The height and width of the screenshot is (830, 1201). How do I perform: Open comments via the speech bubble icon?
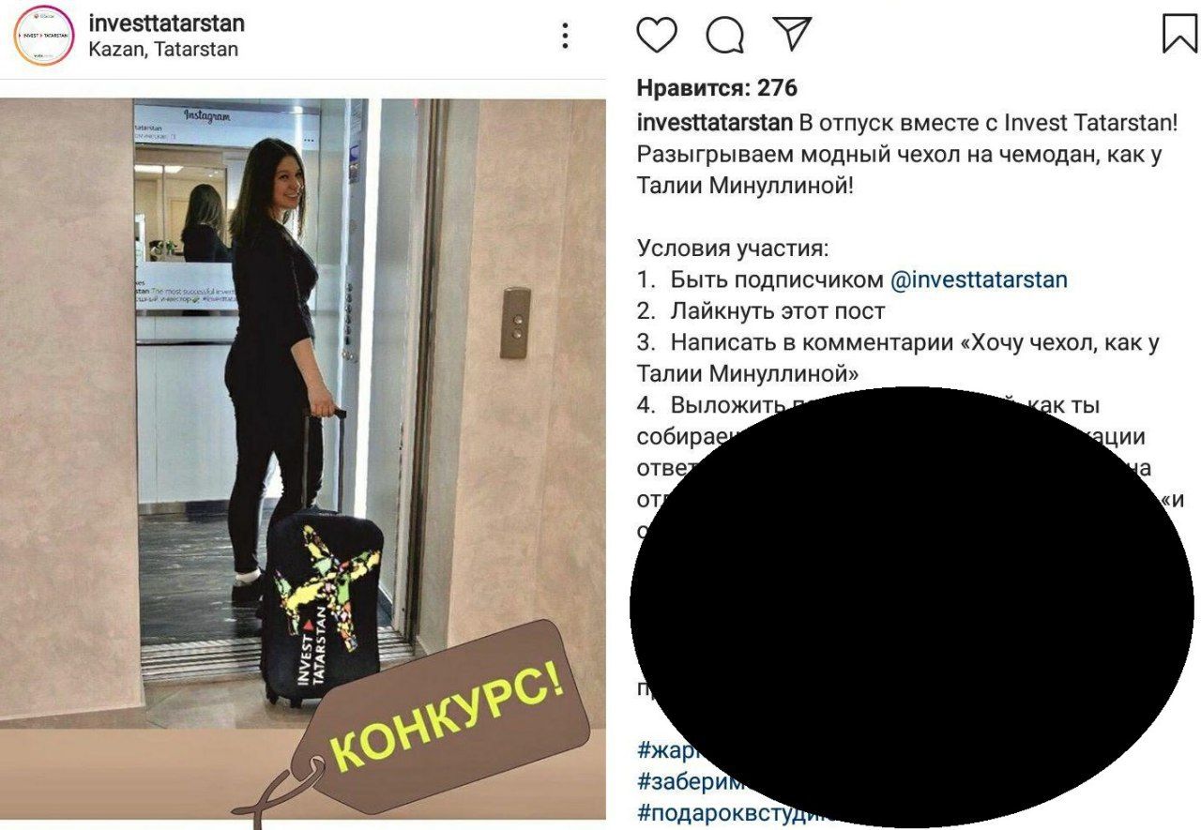pos(725,35)
